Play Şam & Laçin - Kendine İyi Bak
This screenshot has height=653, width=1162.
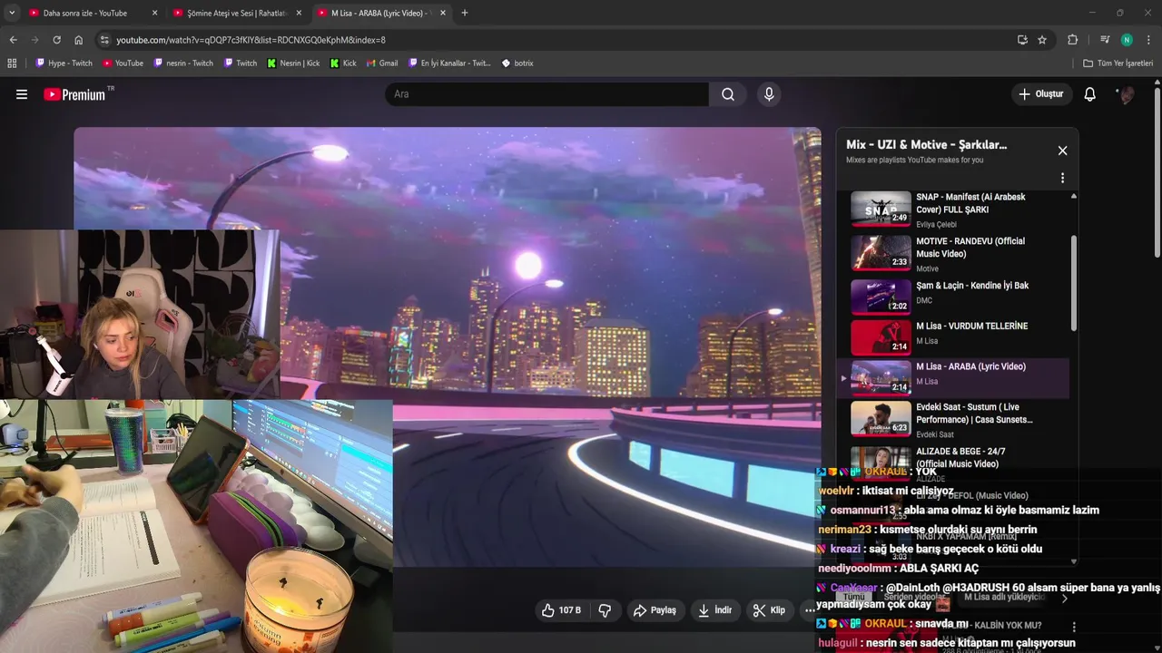click(x=952, y=296)
